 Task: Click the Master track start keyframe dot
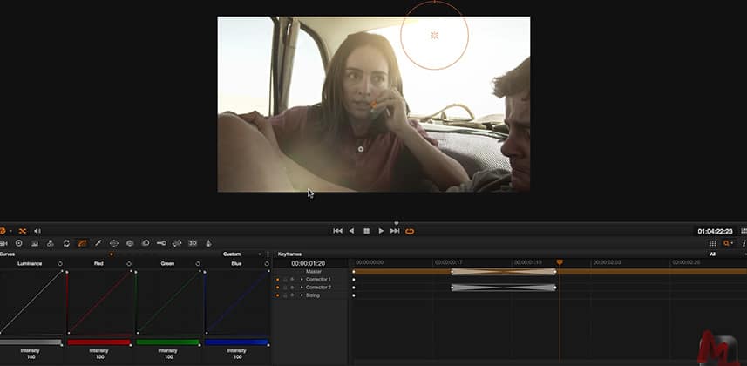click(354, 272)
